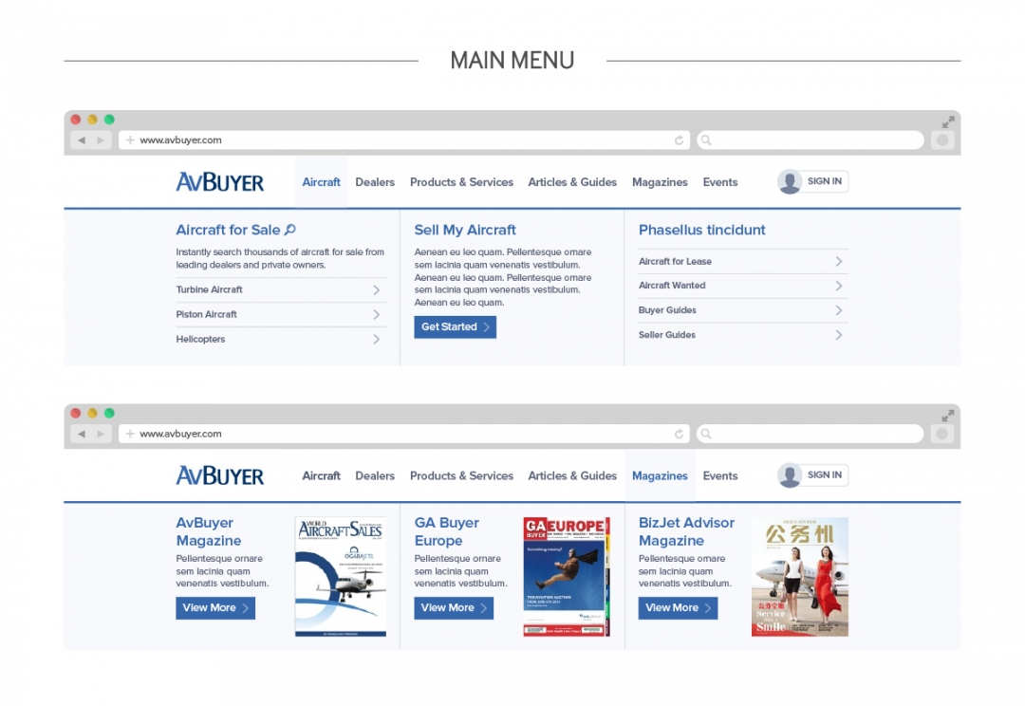Image resolution: width=1025 pixels, height=706 pixels.
Task: Click the plus icon in bottom browser address bar
Action: [x=130, y=434]
